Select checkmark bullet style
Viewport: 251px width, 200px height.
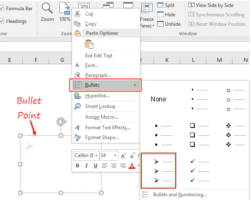(199, 171)
